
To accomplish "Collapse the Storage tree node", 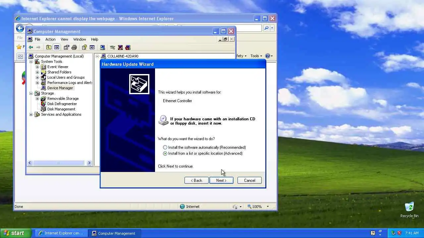I will point(31,93).
